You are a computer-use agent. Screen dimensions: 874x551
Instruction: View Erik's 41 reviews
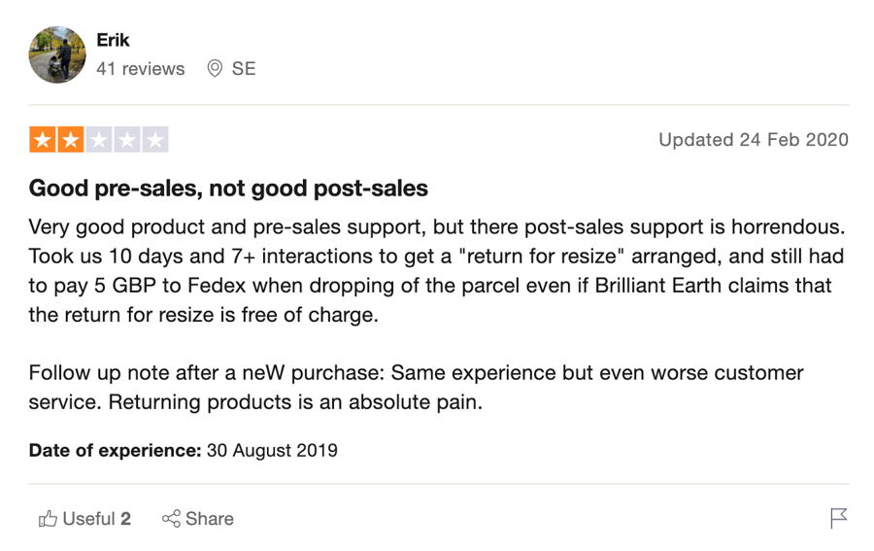(x=141, y=69)
